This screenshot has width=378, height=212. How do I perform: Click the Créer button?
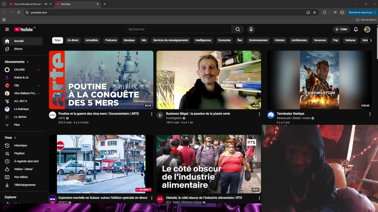341,29
